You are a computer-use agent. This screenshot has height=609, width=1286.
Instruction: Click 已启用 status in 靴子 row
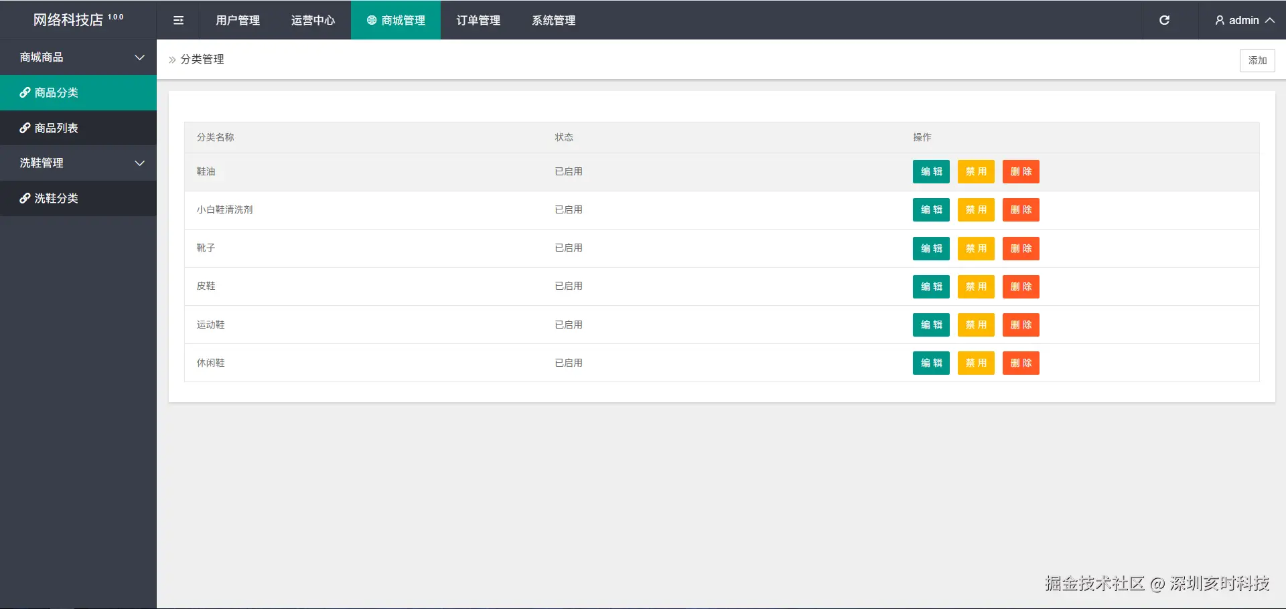tap(569, 248)
